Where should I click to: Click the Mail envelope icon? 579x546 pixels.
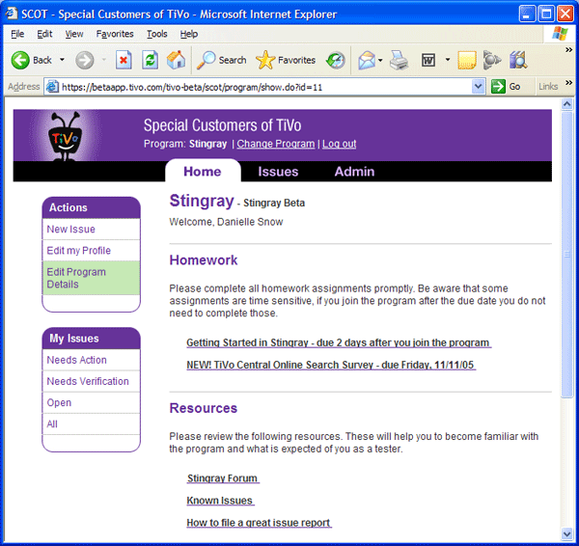click(367, 60)
